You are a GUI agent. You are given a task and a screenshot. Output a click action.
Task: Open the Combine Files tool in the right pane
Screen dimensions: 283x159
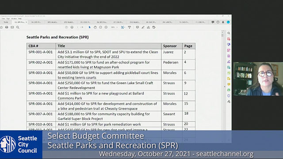click(x=229, y=45)
